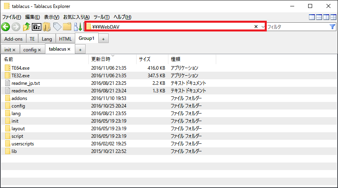The image size is (338, 188).
Task: Switch to the TE group tab
Action: coord(32,39)
